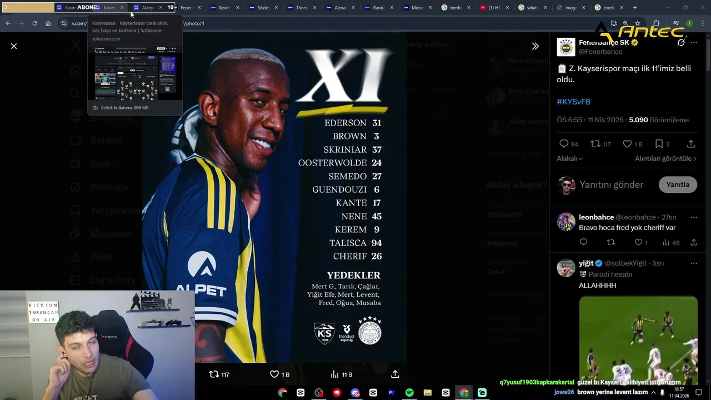711x400 pixels.
Task: Click the Sofascore tab preview thumbnail
Action: point(135,73)
